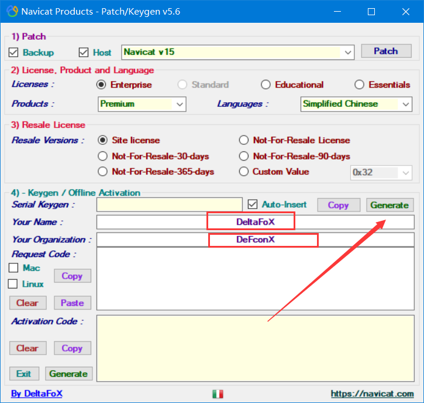Copy the serial key using Copy button

point(339,205)
